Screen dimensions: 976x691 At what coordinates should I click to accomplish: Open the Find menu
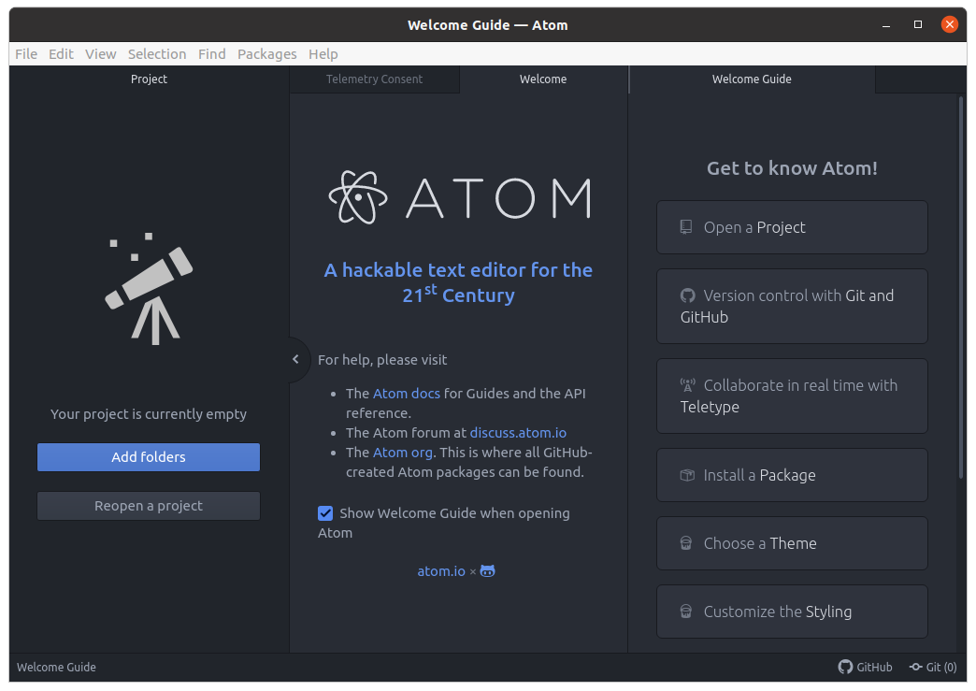pos(211,54)
